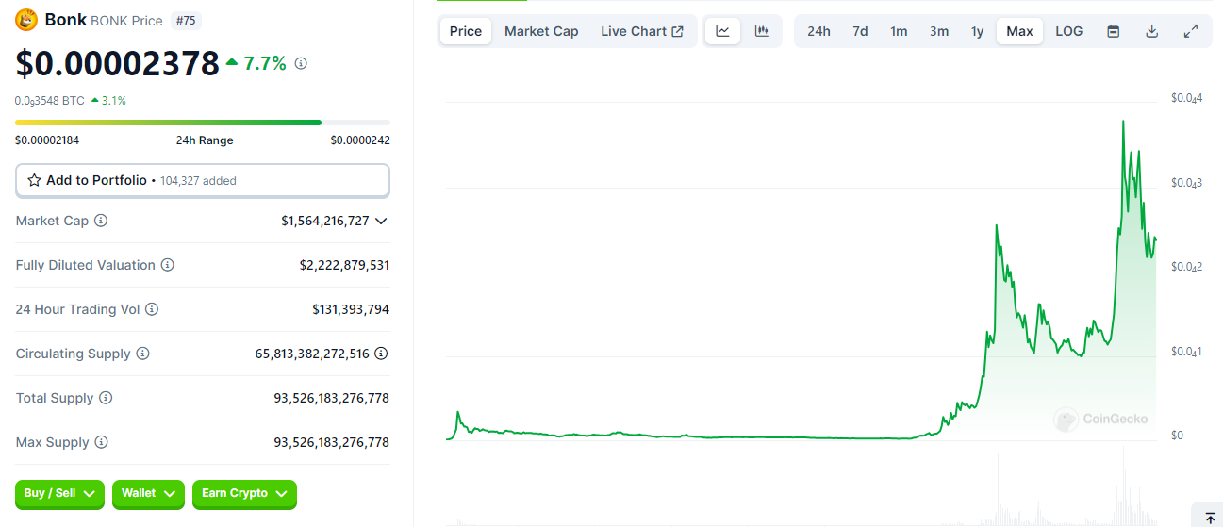Open the Fully Diluted Valuation info icon
This screenshot has height=527, width=1223.
point(168,265)
